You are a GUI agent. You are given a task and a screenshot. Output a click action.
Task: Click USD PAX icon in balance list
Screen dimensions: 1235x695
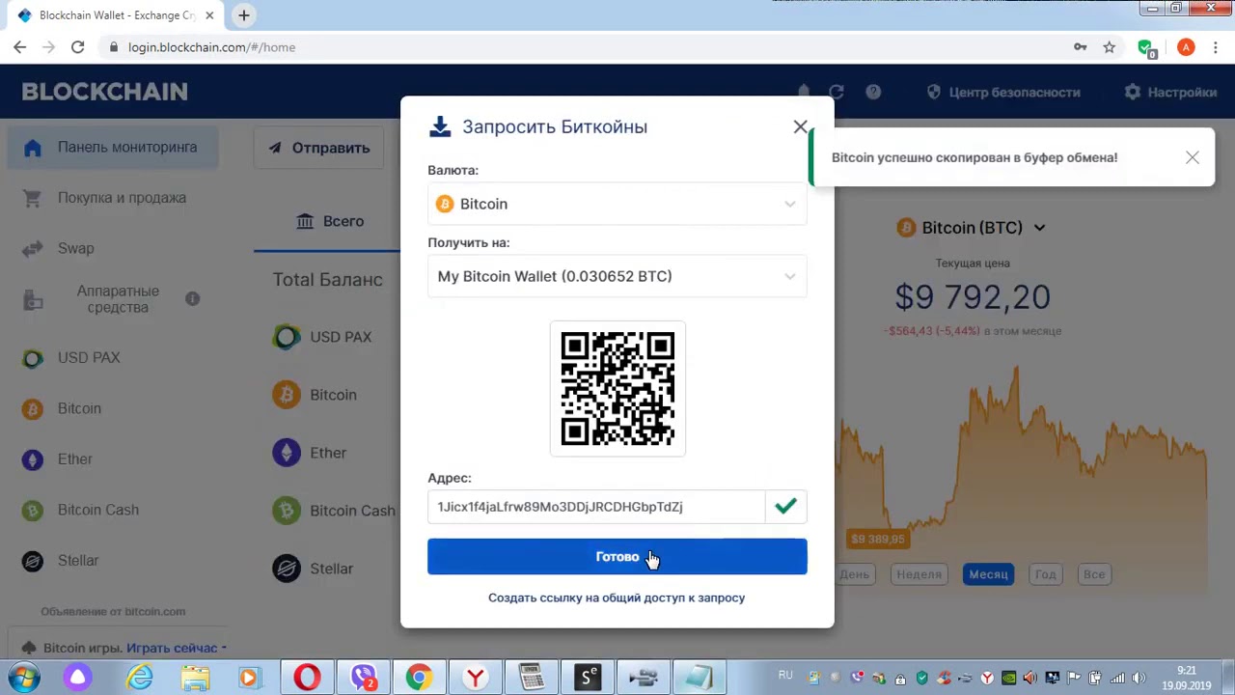pyautogui.click(x=287, y=337)
